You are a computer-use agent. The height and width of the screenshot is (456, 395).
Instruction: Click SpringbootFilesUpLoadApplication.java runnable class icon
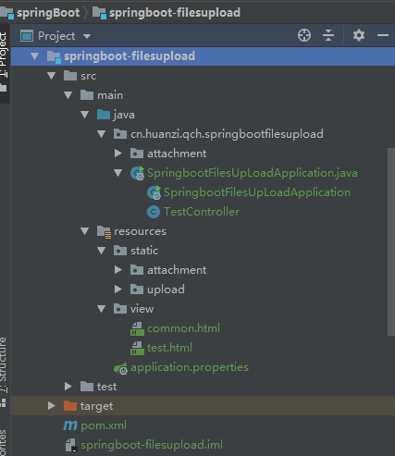(x=137, y=173)
